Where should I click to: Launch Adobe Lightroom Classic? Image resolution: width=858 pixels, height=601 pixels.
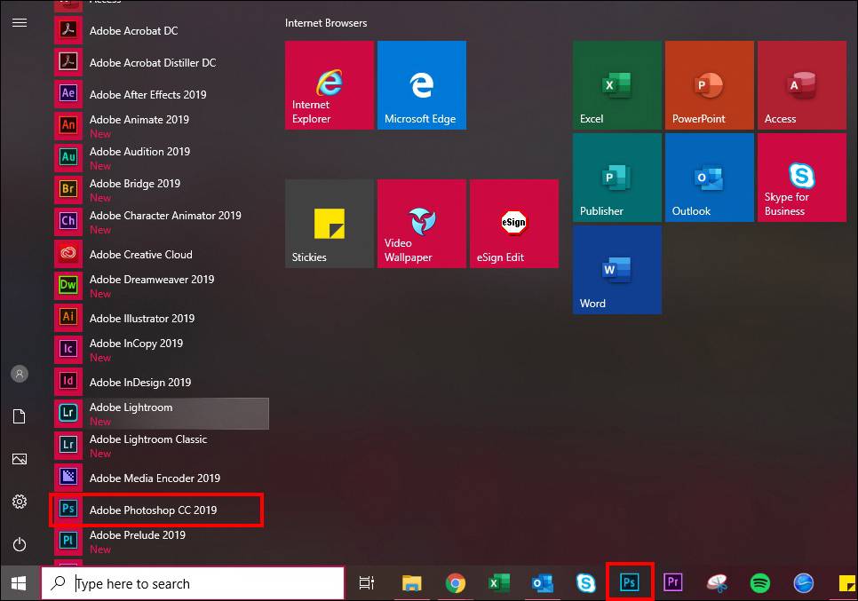click(x=162, y=445)
